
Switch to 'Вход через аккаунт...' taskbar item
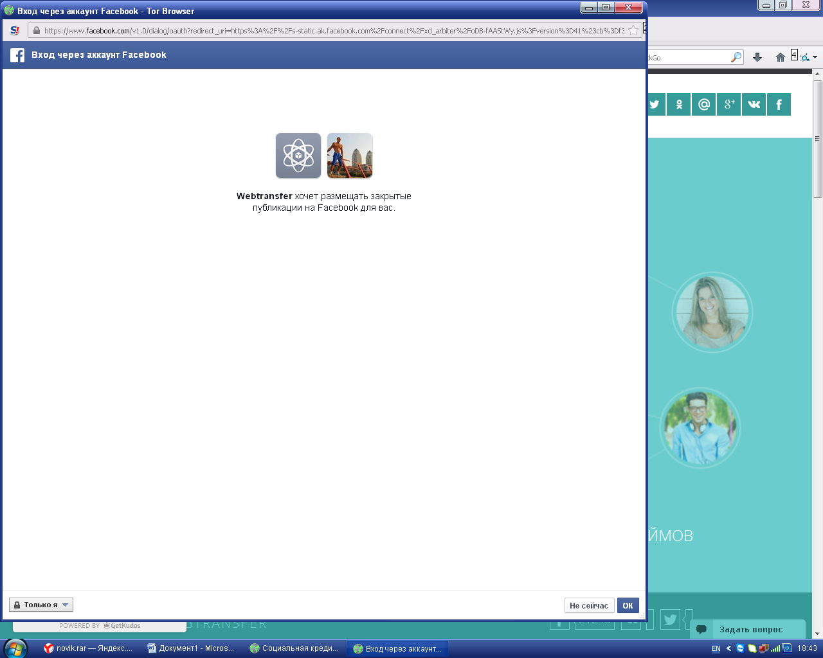pyautogui.click(x=397, y=648)
